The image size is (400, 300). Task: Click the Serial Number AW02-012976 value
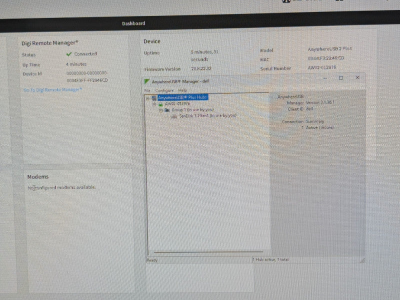[321, 67]
